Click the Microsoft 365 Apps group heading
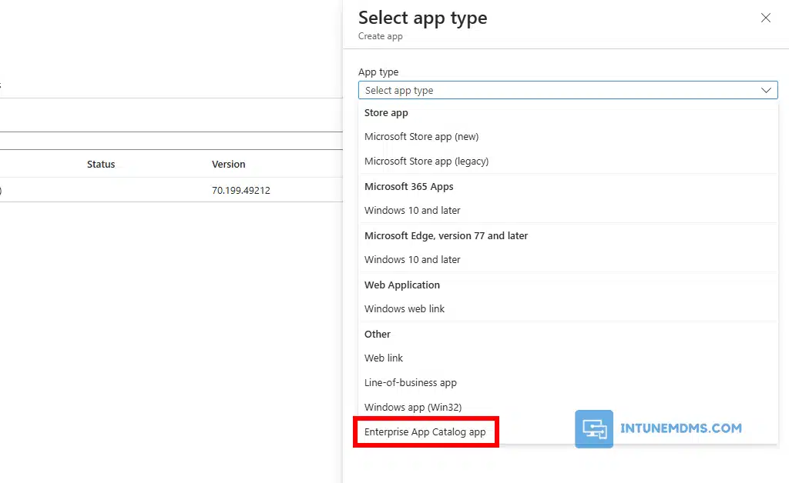 click(408, 187)
